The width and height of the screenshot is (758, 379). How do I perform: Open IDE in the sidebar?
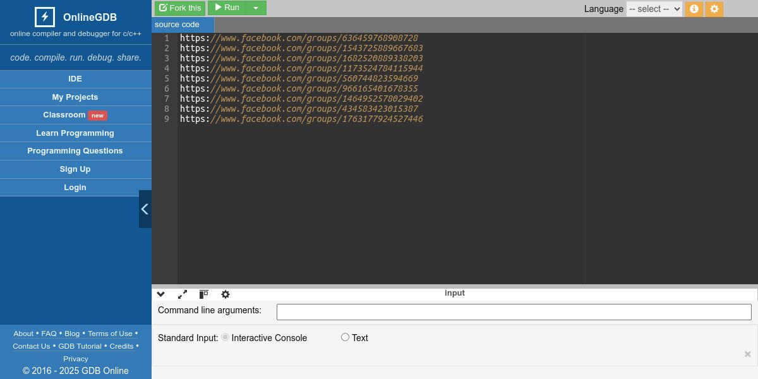75,79
